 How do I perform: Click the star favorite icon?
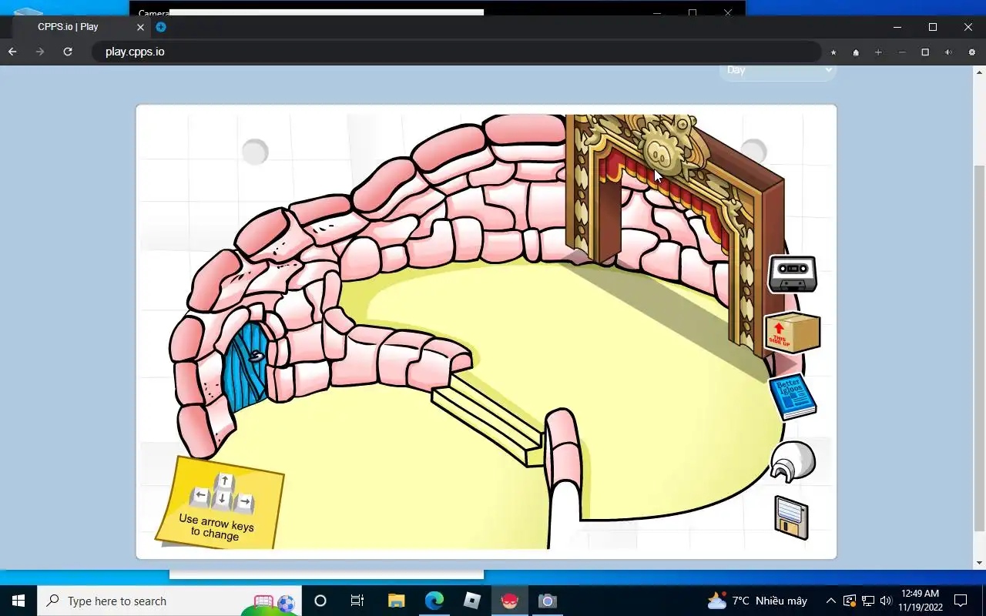tap(833, 52)
